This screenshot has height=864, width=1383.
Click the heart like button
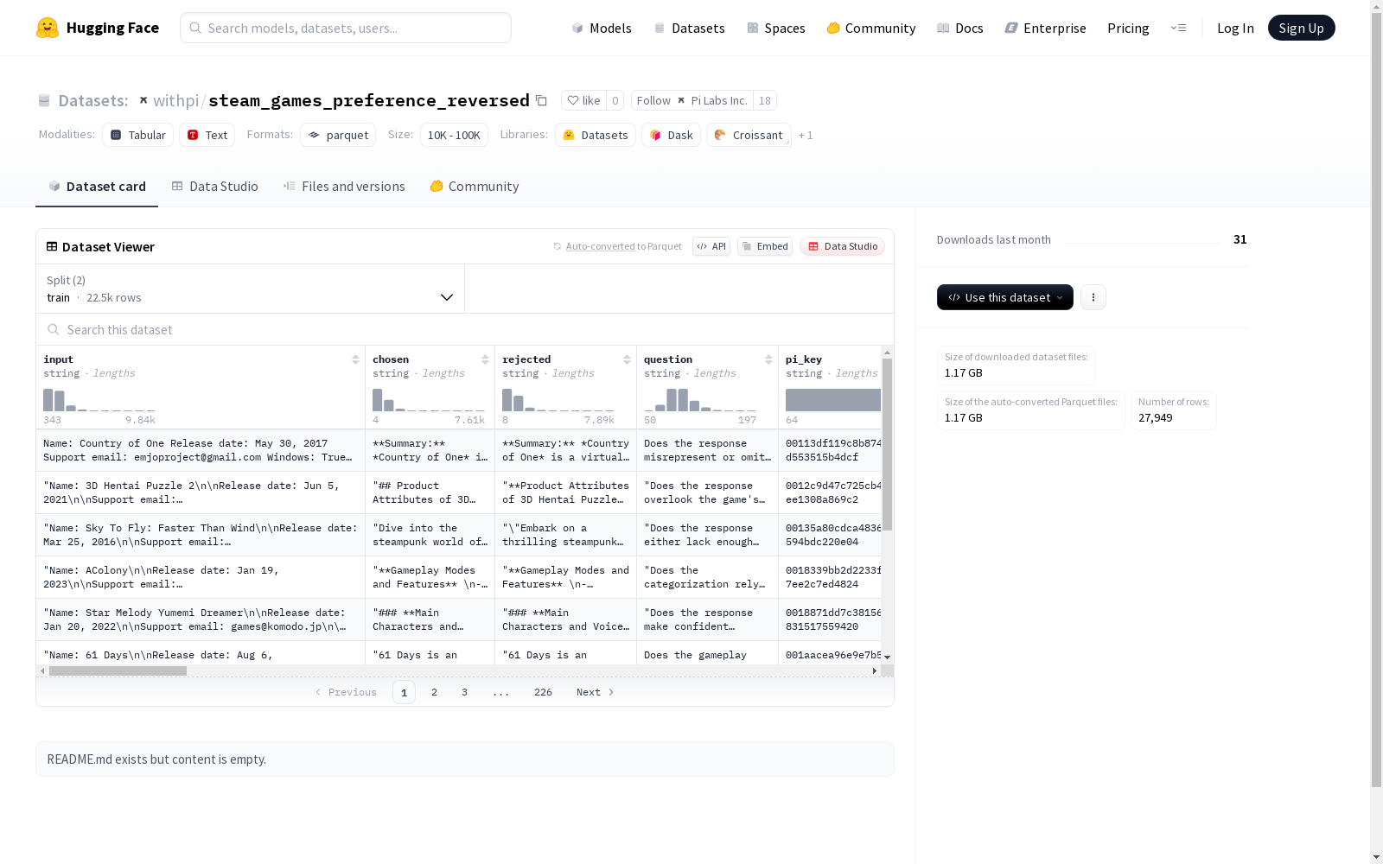coord(583,100)
